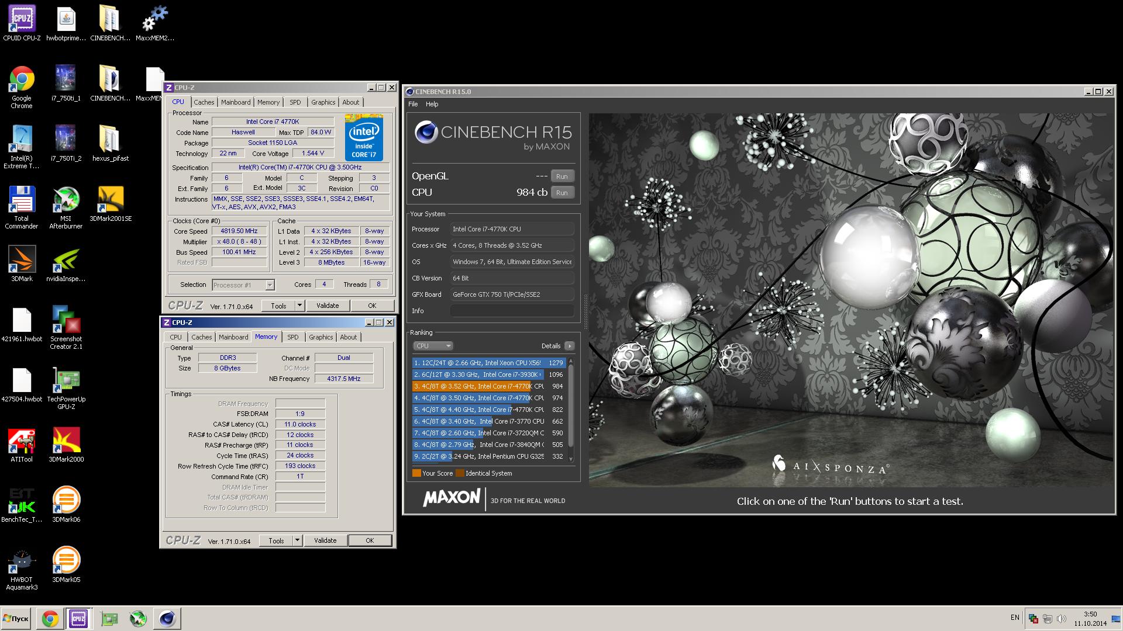Select ranking row i7-3770 662
Viewport: 1123px width, 631px height.
488,421
